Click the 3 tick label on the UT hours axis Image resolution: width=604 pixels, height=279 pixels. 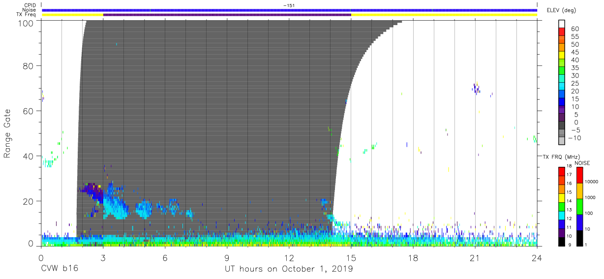point(103,257)
